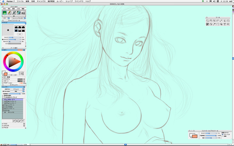
Task: Enable the 透明度を維持 checkbox
Action: click(3, 95)
